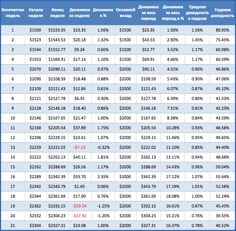This screenshot has width=236, height=231.
Task: Click the cell with value $1523.35
Action: click(x=57, y=30)
